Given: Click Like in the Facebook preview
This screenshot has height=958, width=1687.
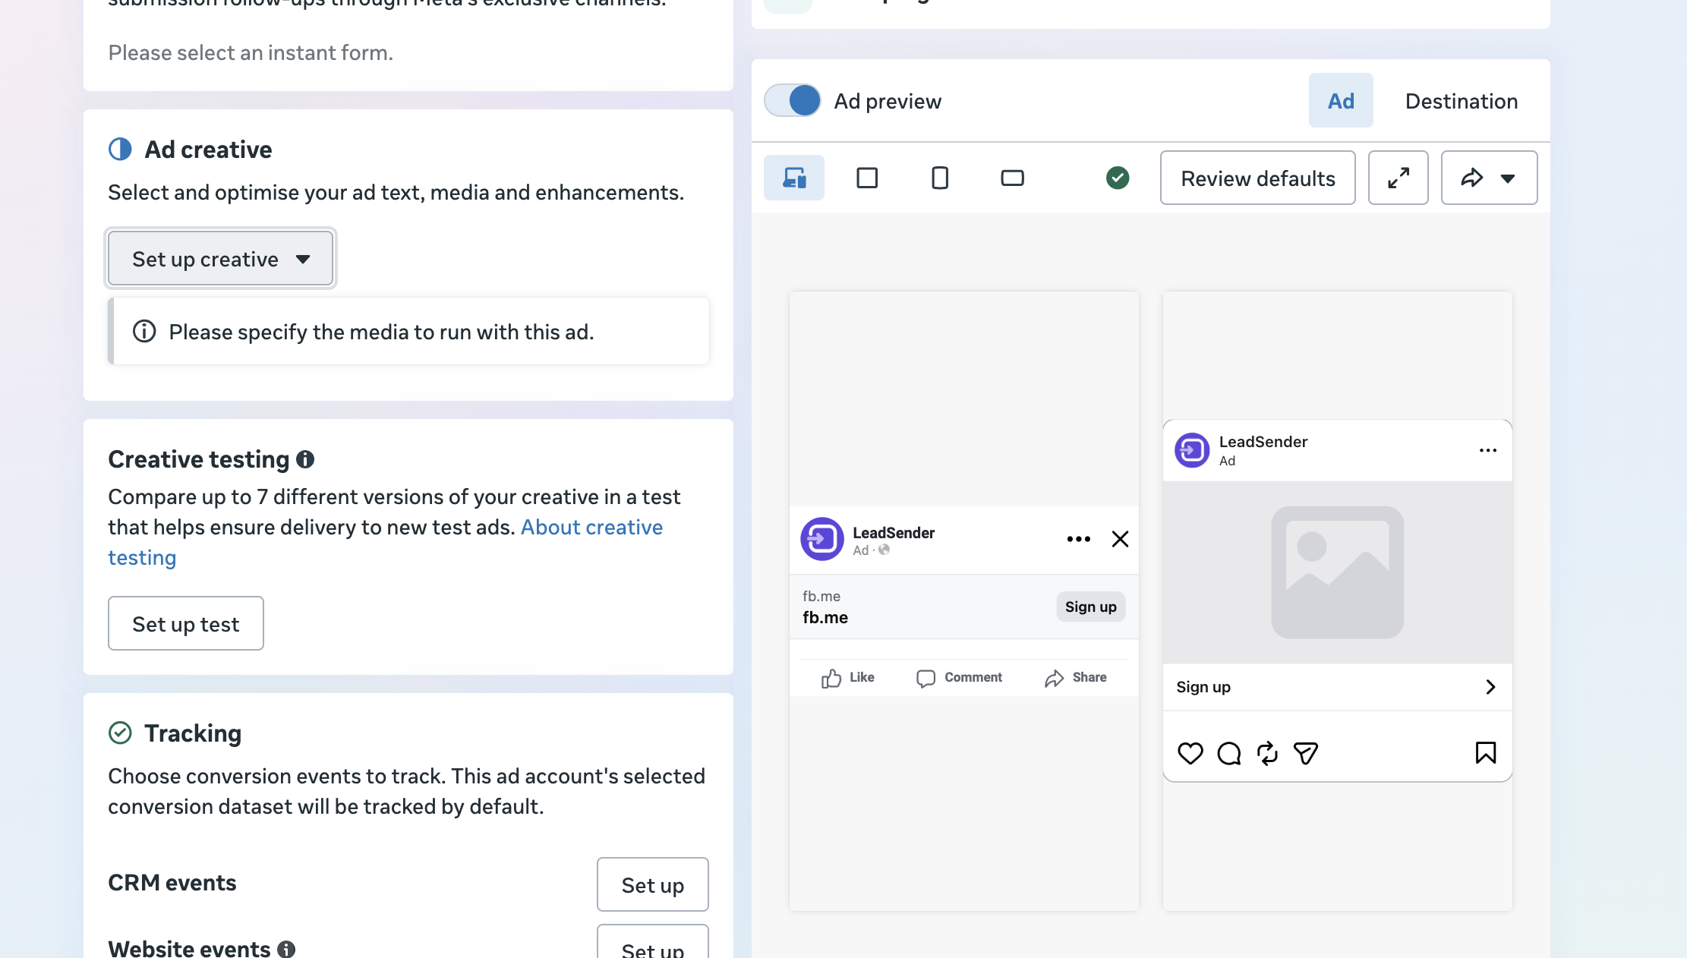Looking at the screenshot, I should click(x=848, y=677).
